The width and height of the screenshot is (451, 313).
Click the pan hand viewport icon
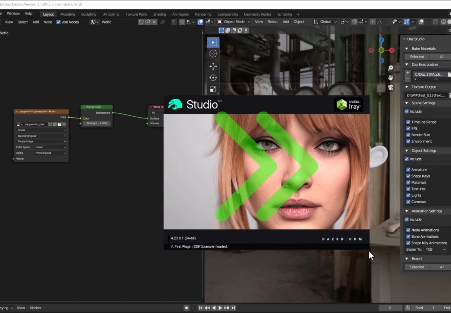pos(391,78)
